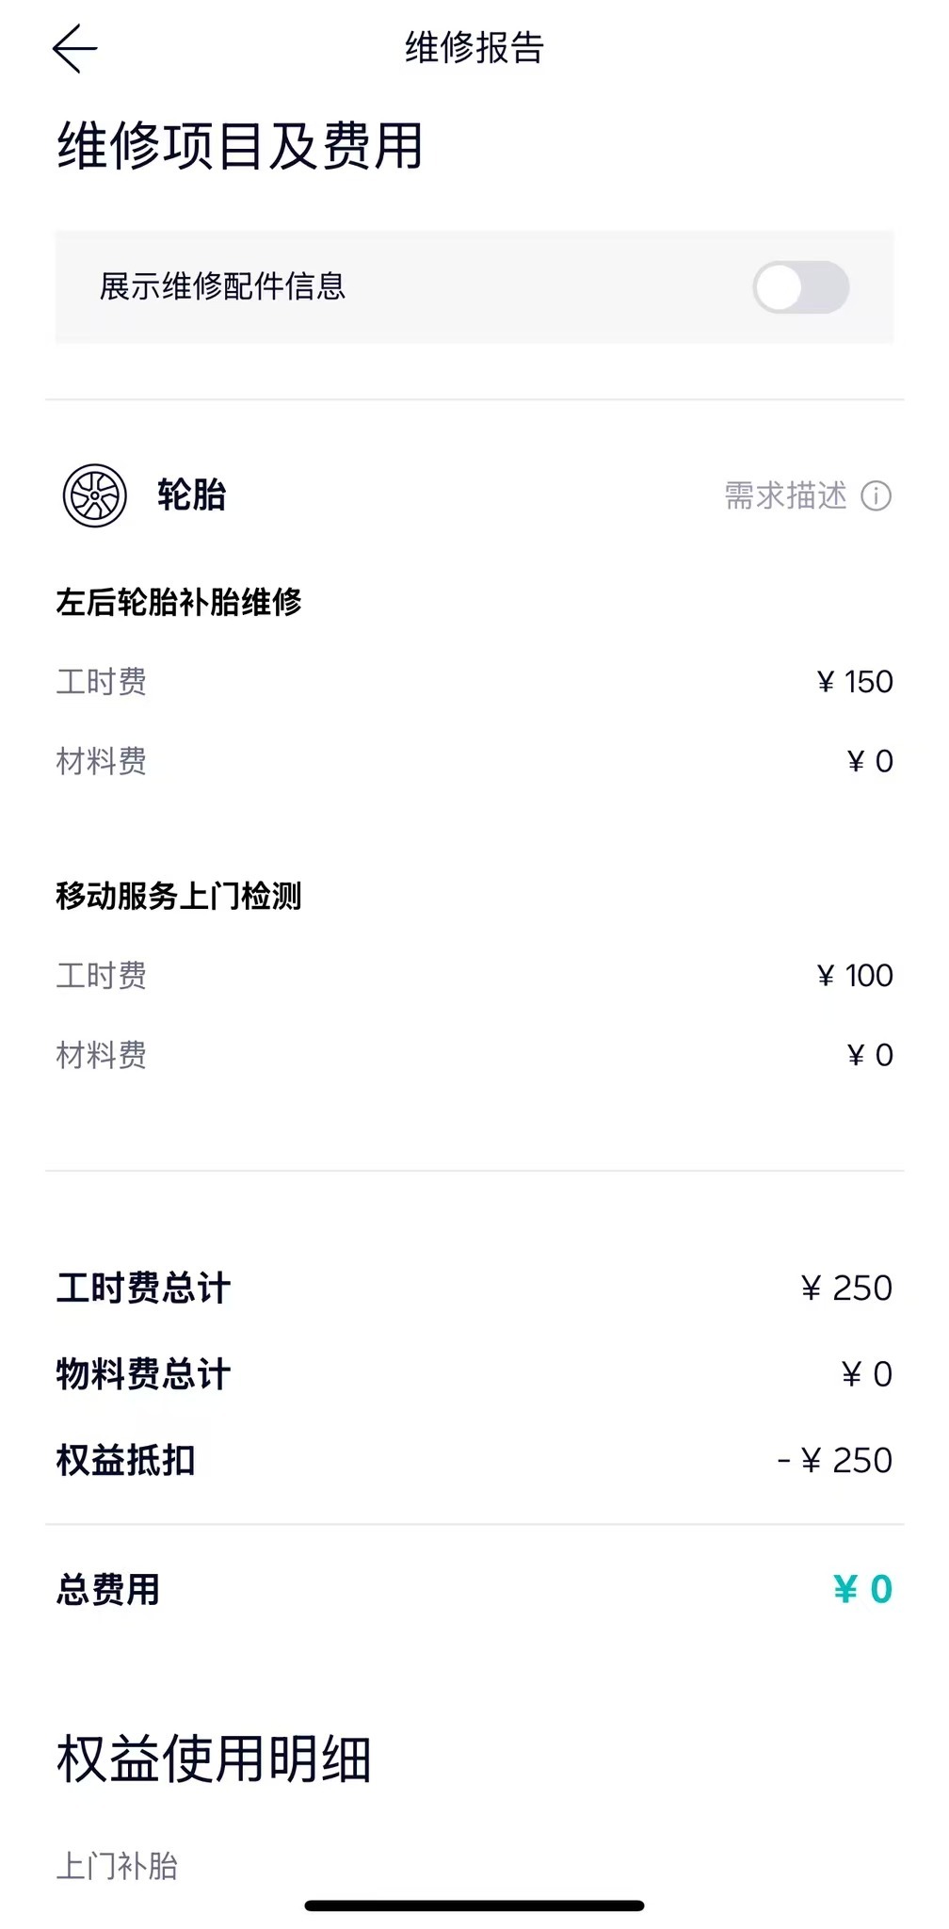Tap the 权益使用明细 heading
The image size is (949, 1929).
215,1759
